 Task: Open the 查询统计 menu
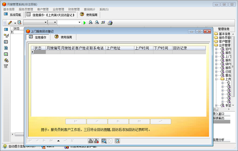coord(90,9)
